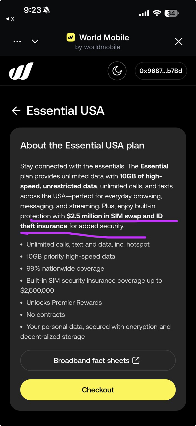The height and width of the screenshot is (426, 196).
Task: Open the three-dot options menu
Action: (17, 42)
